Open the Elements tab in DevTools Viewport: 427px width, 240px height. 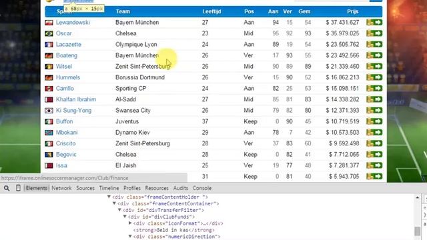pyautogui.click(x=37, y=188)
